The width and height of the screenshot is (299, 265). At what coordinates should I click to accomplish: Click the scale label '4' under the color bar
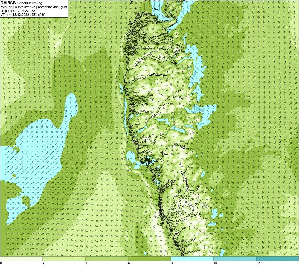tap(86, 263)
